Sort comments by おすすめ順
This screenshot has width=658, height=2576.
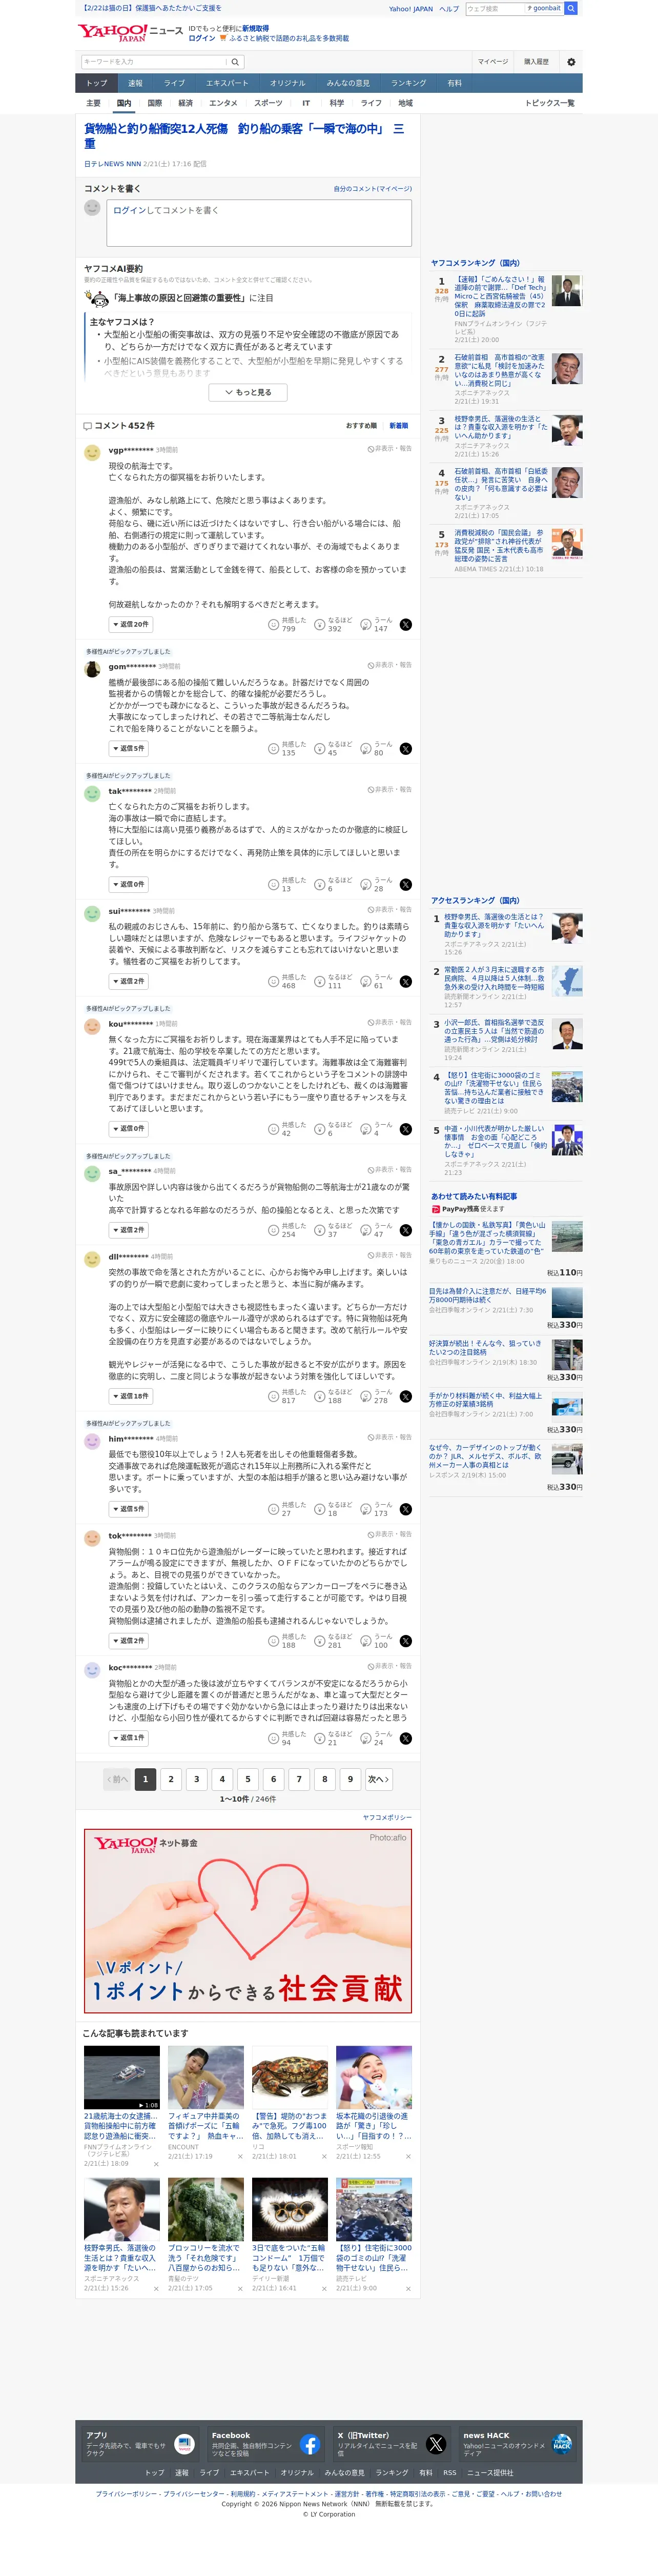point(361,426)
